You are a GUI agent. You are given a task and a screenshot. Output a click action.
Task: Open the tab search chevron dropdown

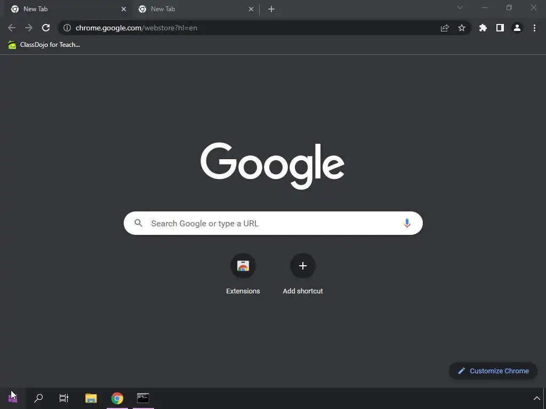click(x=460, y=7)
